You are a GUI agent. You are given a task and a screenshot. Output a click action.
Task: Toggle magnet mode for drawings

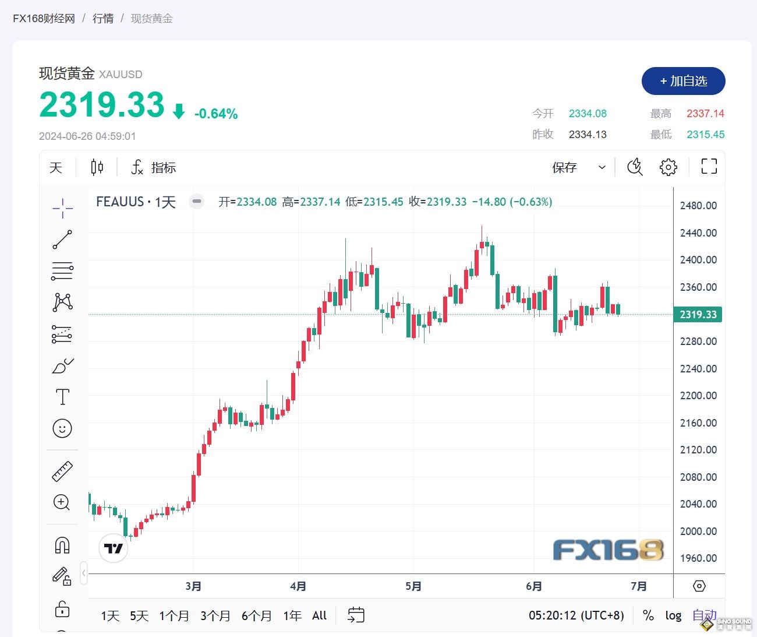62,546
